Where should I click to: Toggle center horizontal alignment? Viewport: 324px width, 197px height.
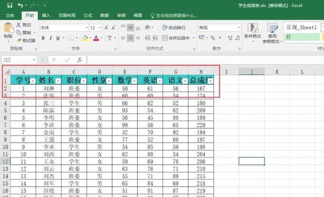[x=130, y=38]
